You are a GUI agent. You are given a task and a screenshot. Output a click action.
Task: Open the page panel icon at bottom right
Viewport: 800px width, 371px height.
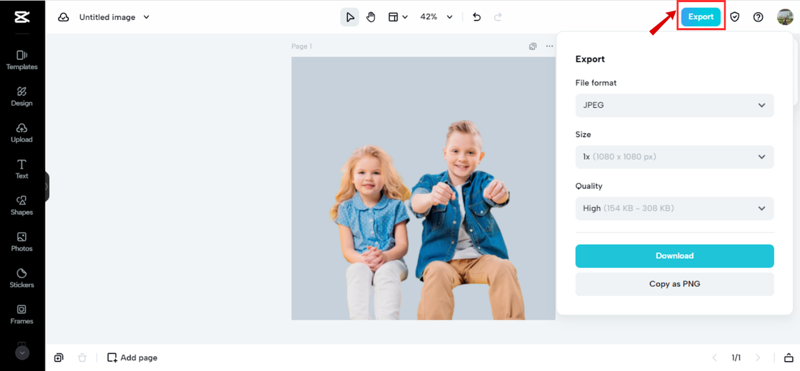coord(788,358)
